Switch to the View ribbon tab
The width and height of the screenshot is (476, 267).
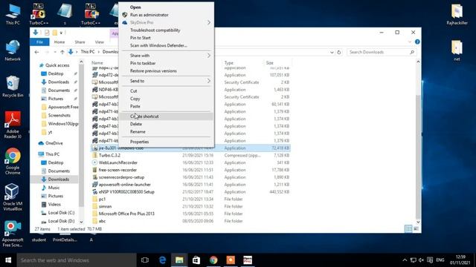[x=99, y=42]
